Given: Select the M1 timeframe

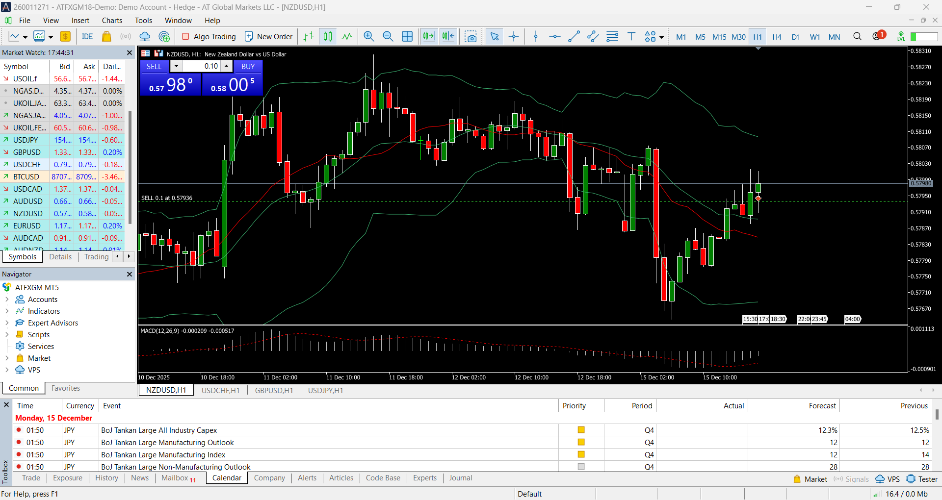Looking at the screenshot, I should click(x=681, y=37).
